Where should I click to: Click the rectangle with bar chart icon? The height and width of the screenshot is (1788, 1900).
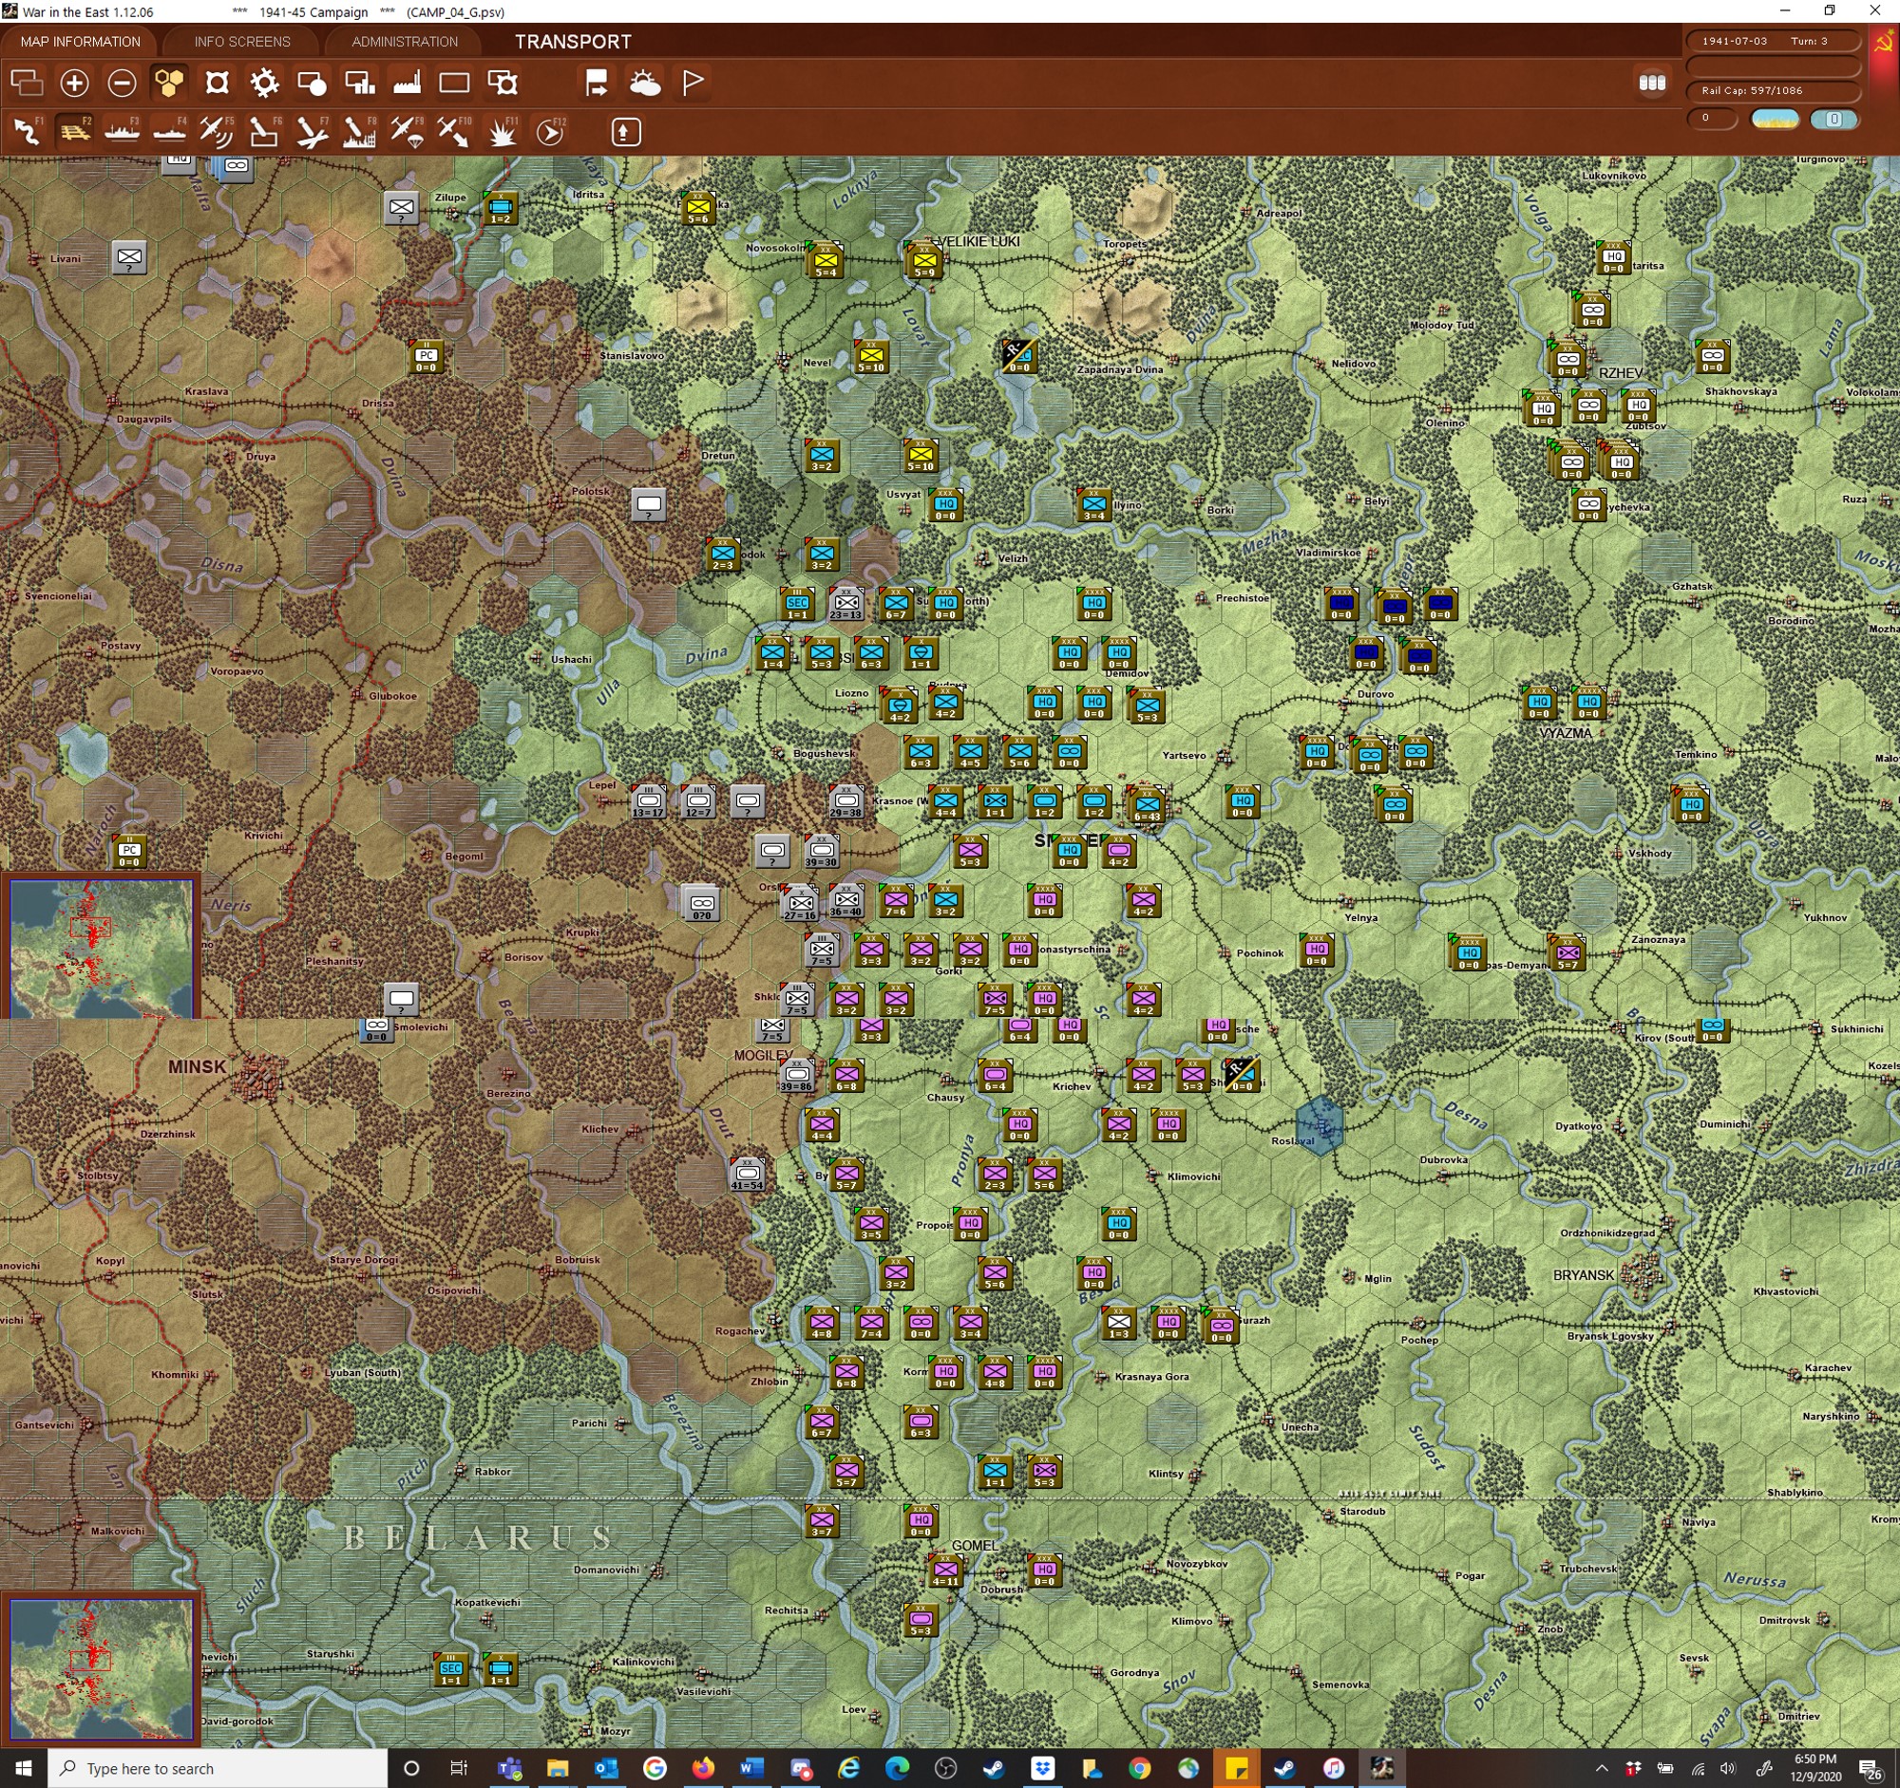pyautogui.click(x=359, y=84)
